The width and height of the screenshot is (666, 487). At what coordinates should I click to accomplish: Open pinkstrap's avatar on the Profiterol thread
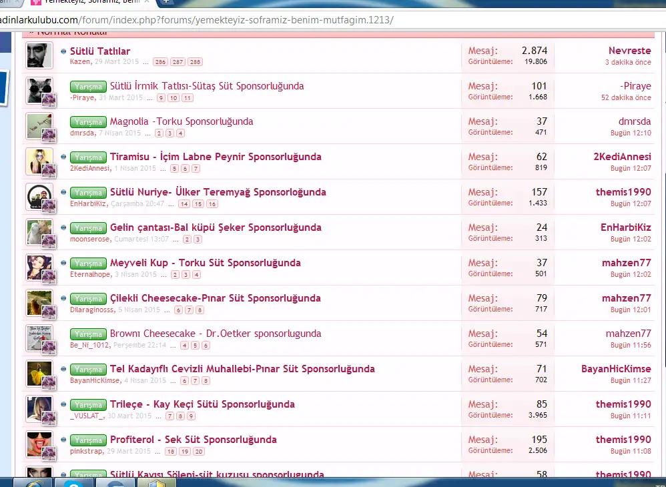[39, 444]
